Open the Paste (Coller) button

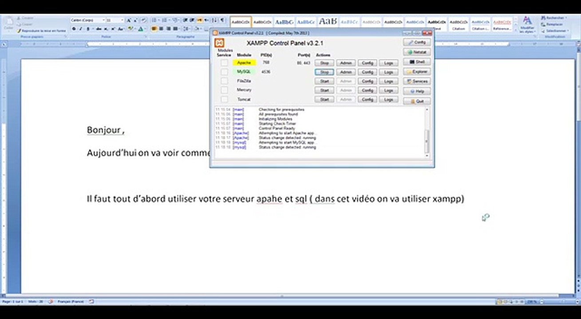pyautogui.click(x=8, y=24)
